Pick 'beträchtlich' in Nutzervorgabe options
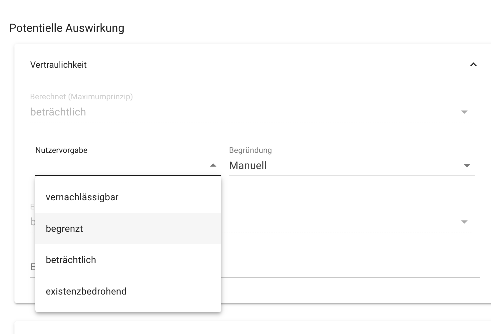 click(x=128, y=260)
